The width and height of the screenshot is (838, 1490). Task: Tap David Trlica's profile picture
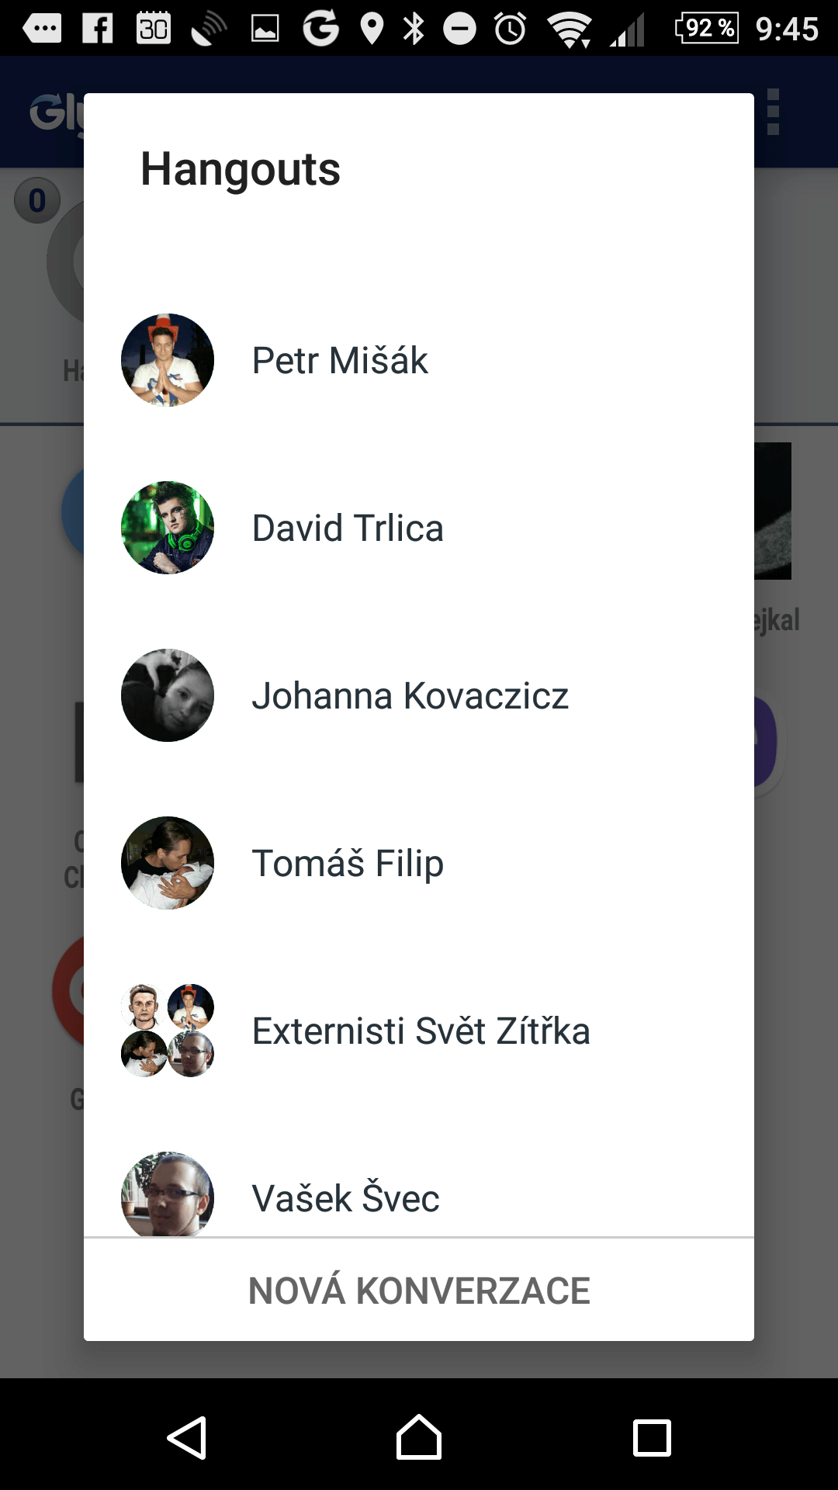(168, 528)
